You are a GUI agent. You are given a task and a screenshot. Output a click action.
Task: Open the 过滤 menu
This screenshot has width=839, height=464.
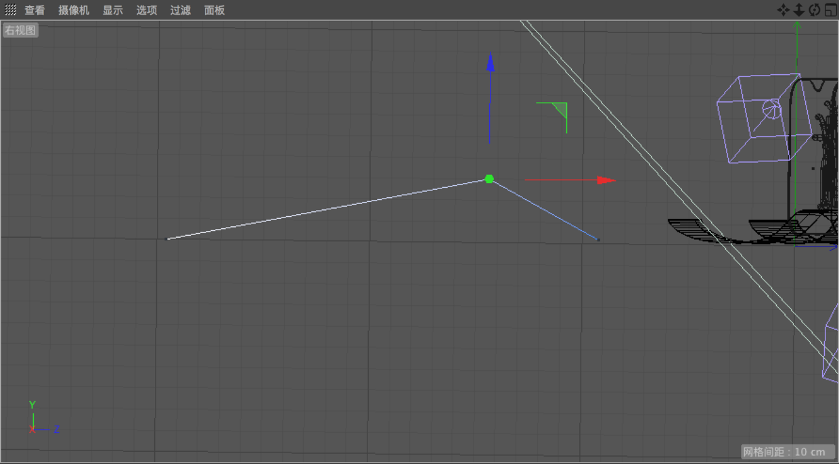(181, 10)
